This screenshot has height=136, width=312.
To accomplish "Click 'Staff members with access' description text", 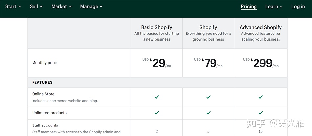I will click(76, 132).
